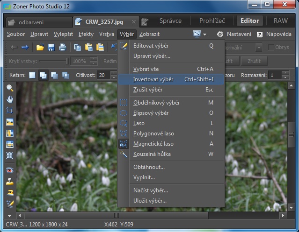Choose Uložit výběr... menu entry
Viewport: 299px width, 232px height.
click(x=171, y=201)
